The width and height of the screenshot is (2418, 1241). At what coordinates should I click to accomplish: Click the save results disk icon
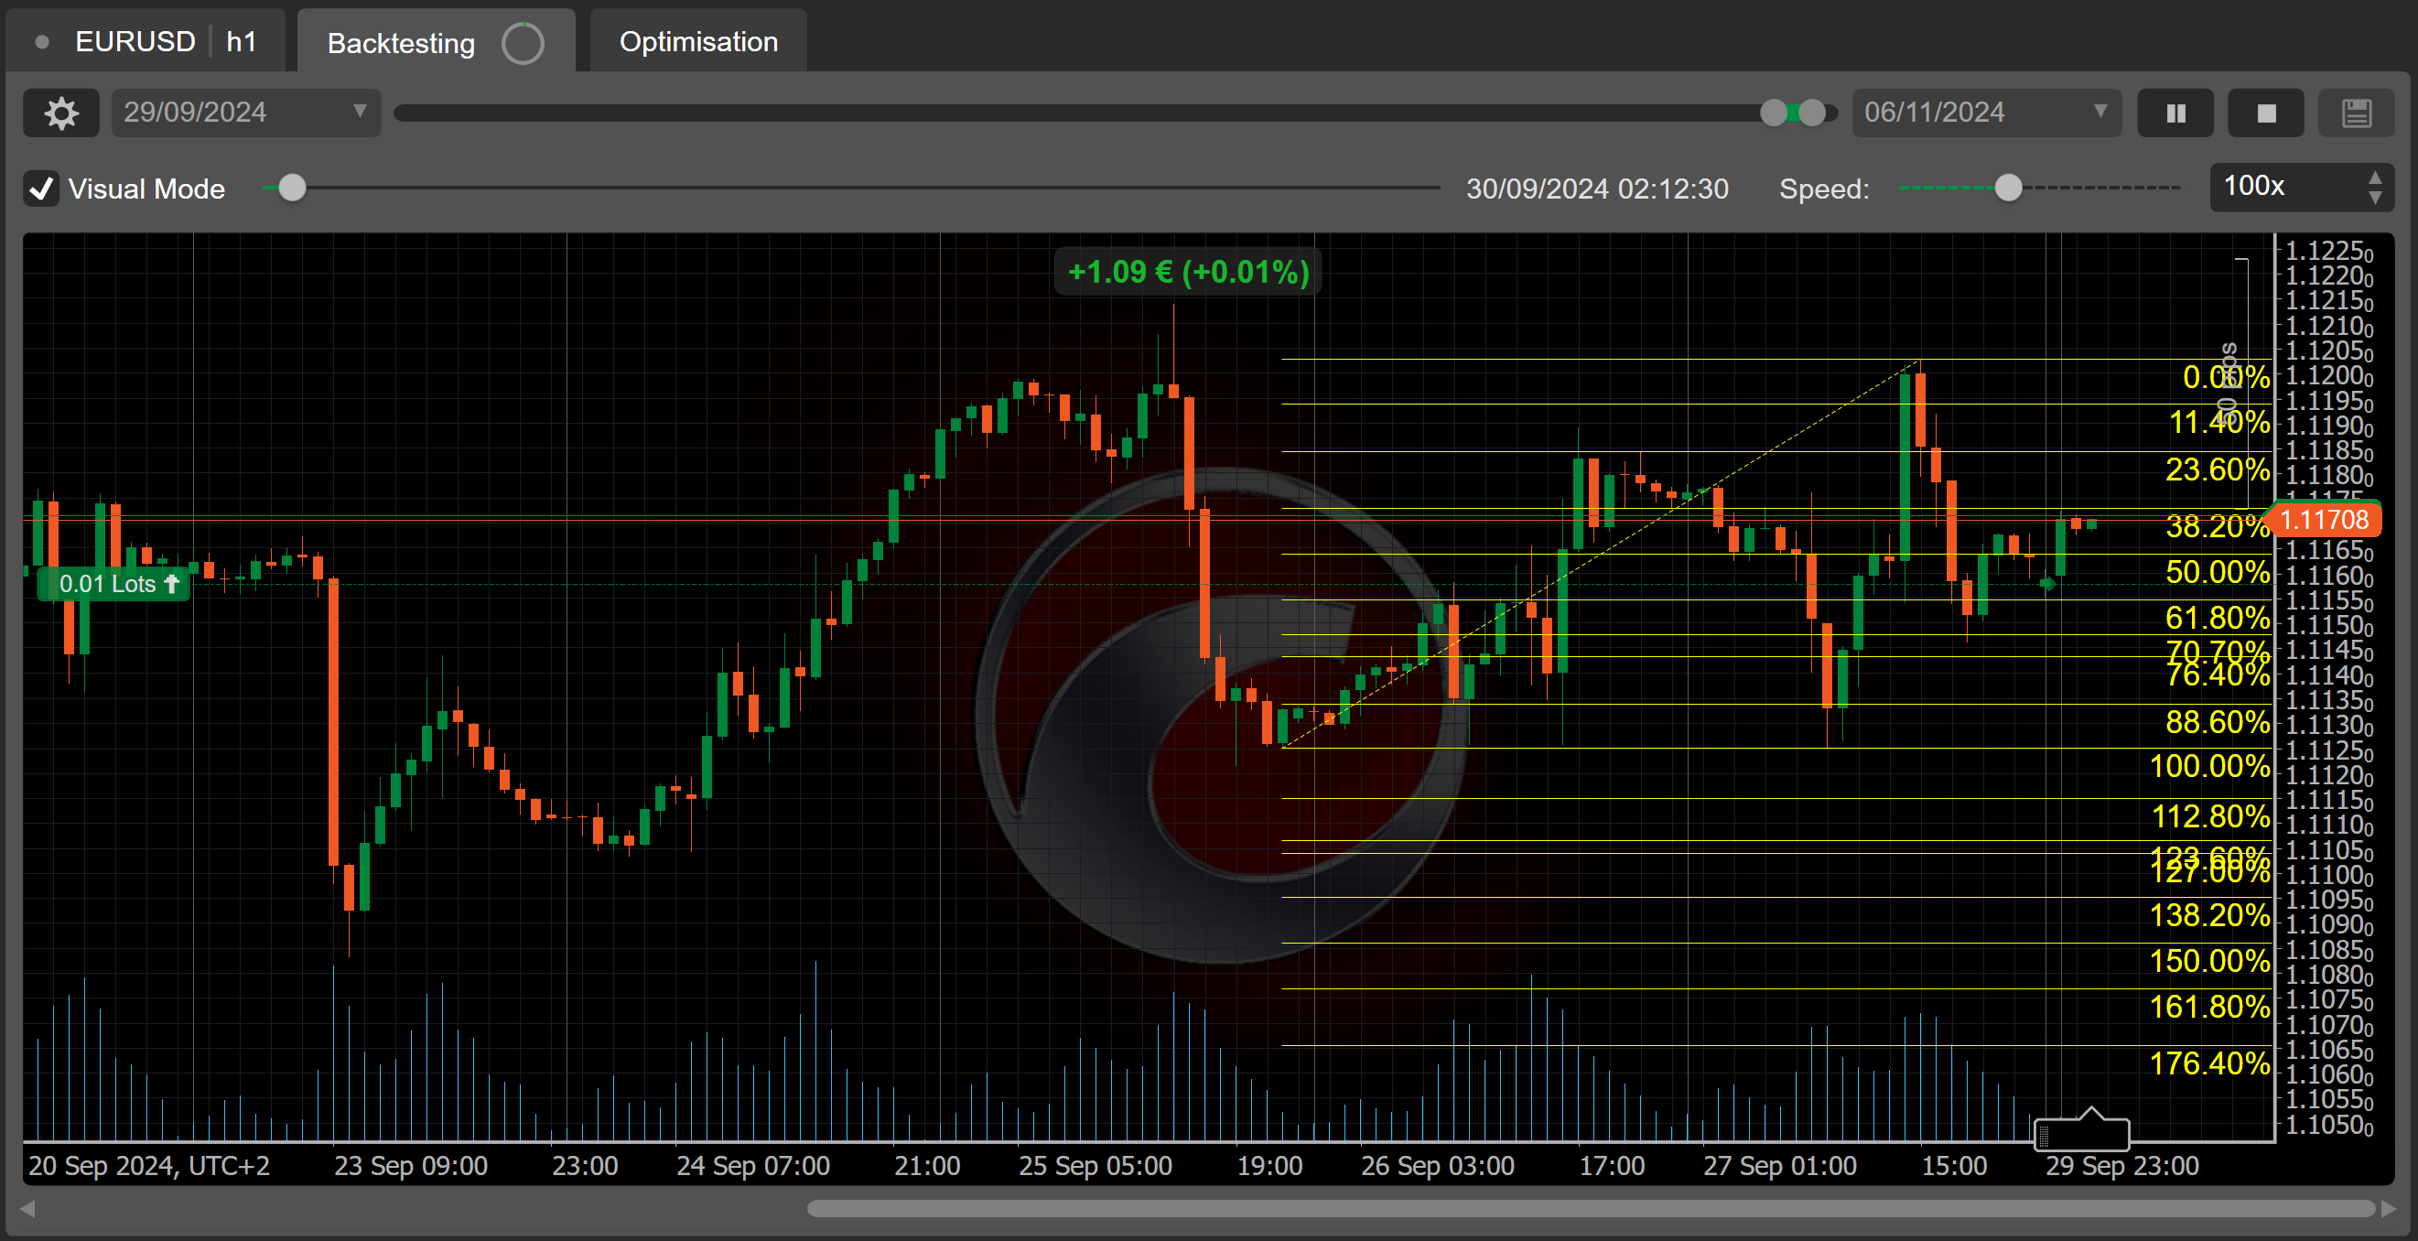(2356, 113)
